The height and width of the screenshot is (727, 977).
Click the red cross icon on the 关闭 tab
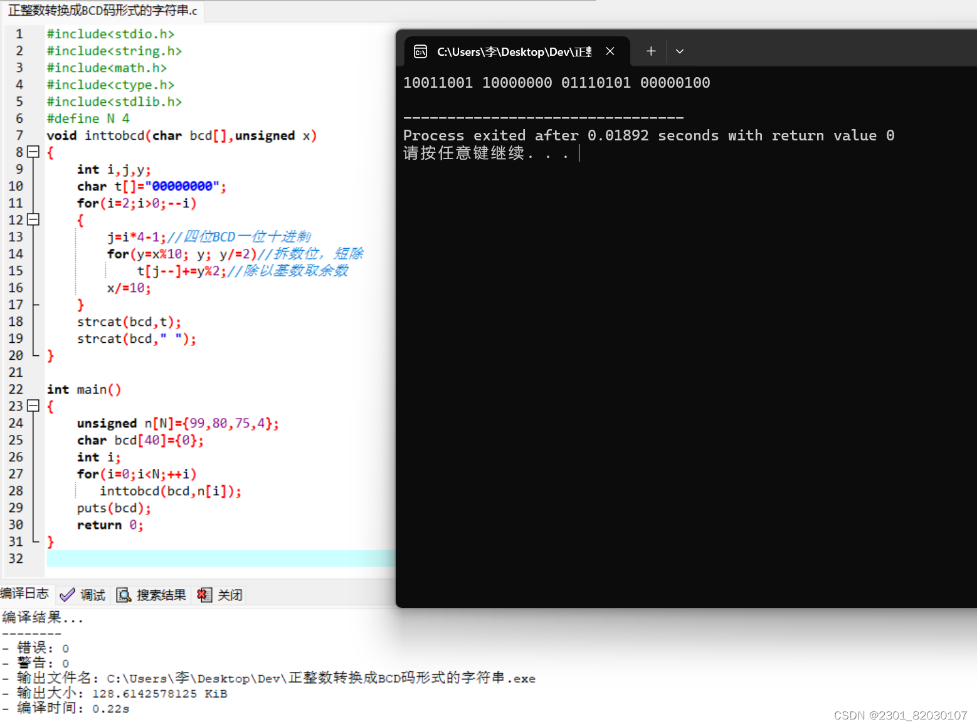pyautogui.click(x=204, y=594)
